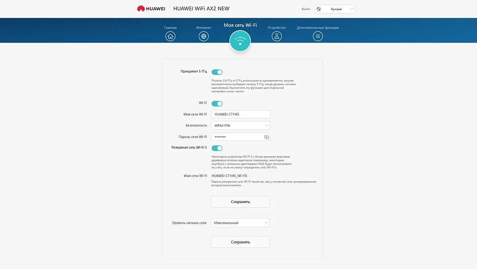Viewport: 477px width, 269px height.
Task: Open the Интернет globe icon
Action: [x=204, y=37]
